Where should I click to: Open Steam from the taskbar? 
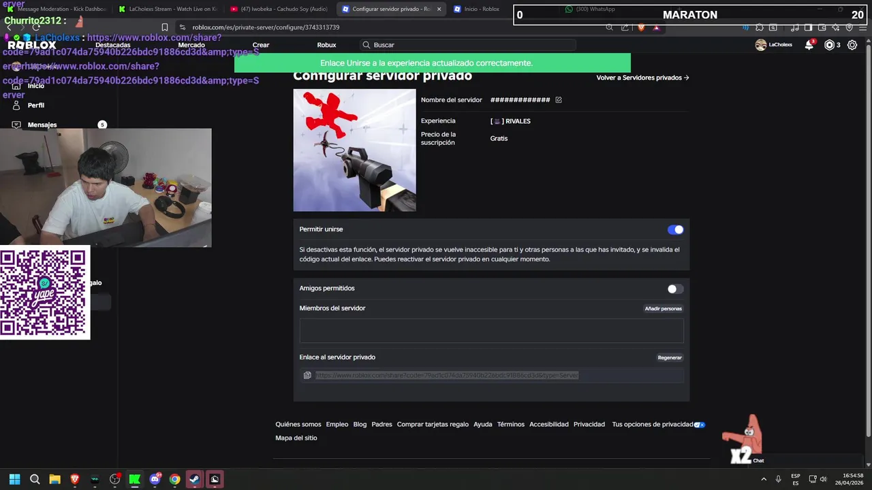point(194,479)
